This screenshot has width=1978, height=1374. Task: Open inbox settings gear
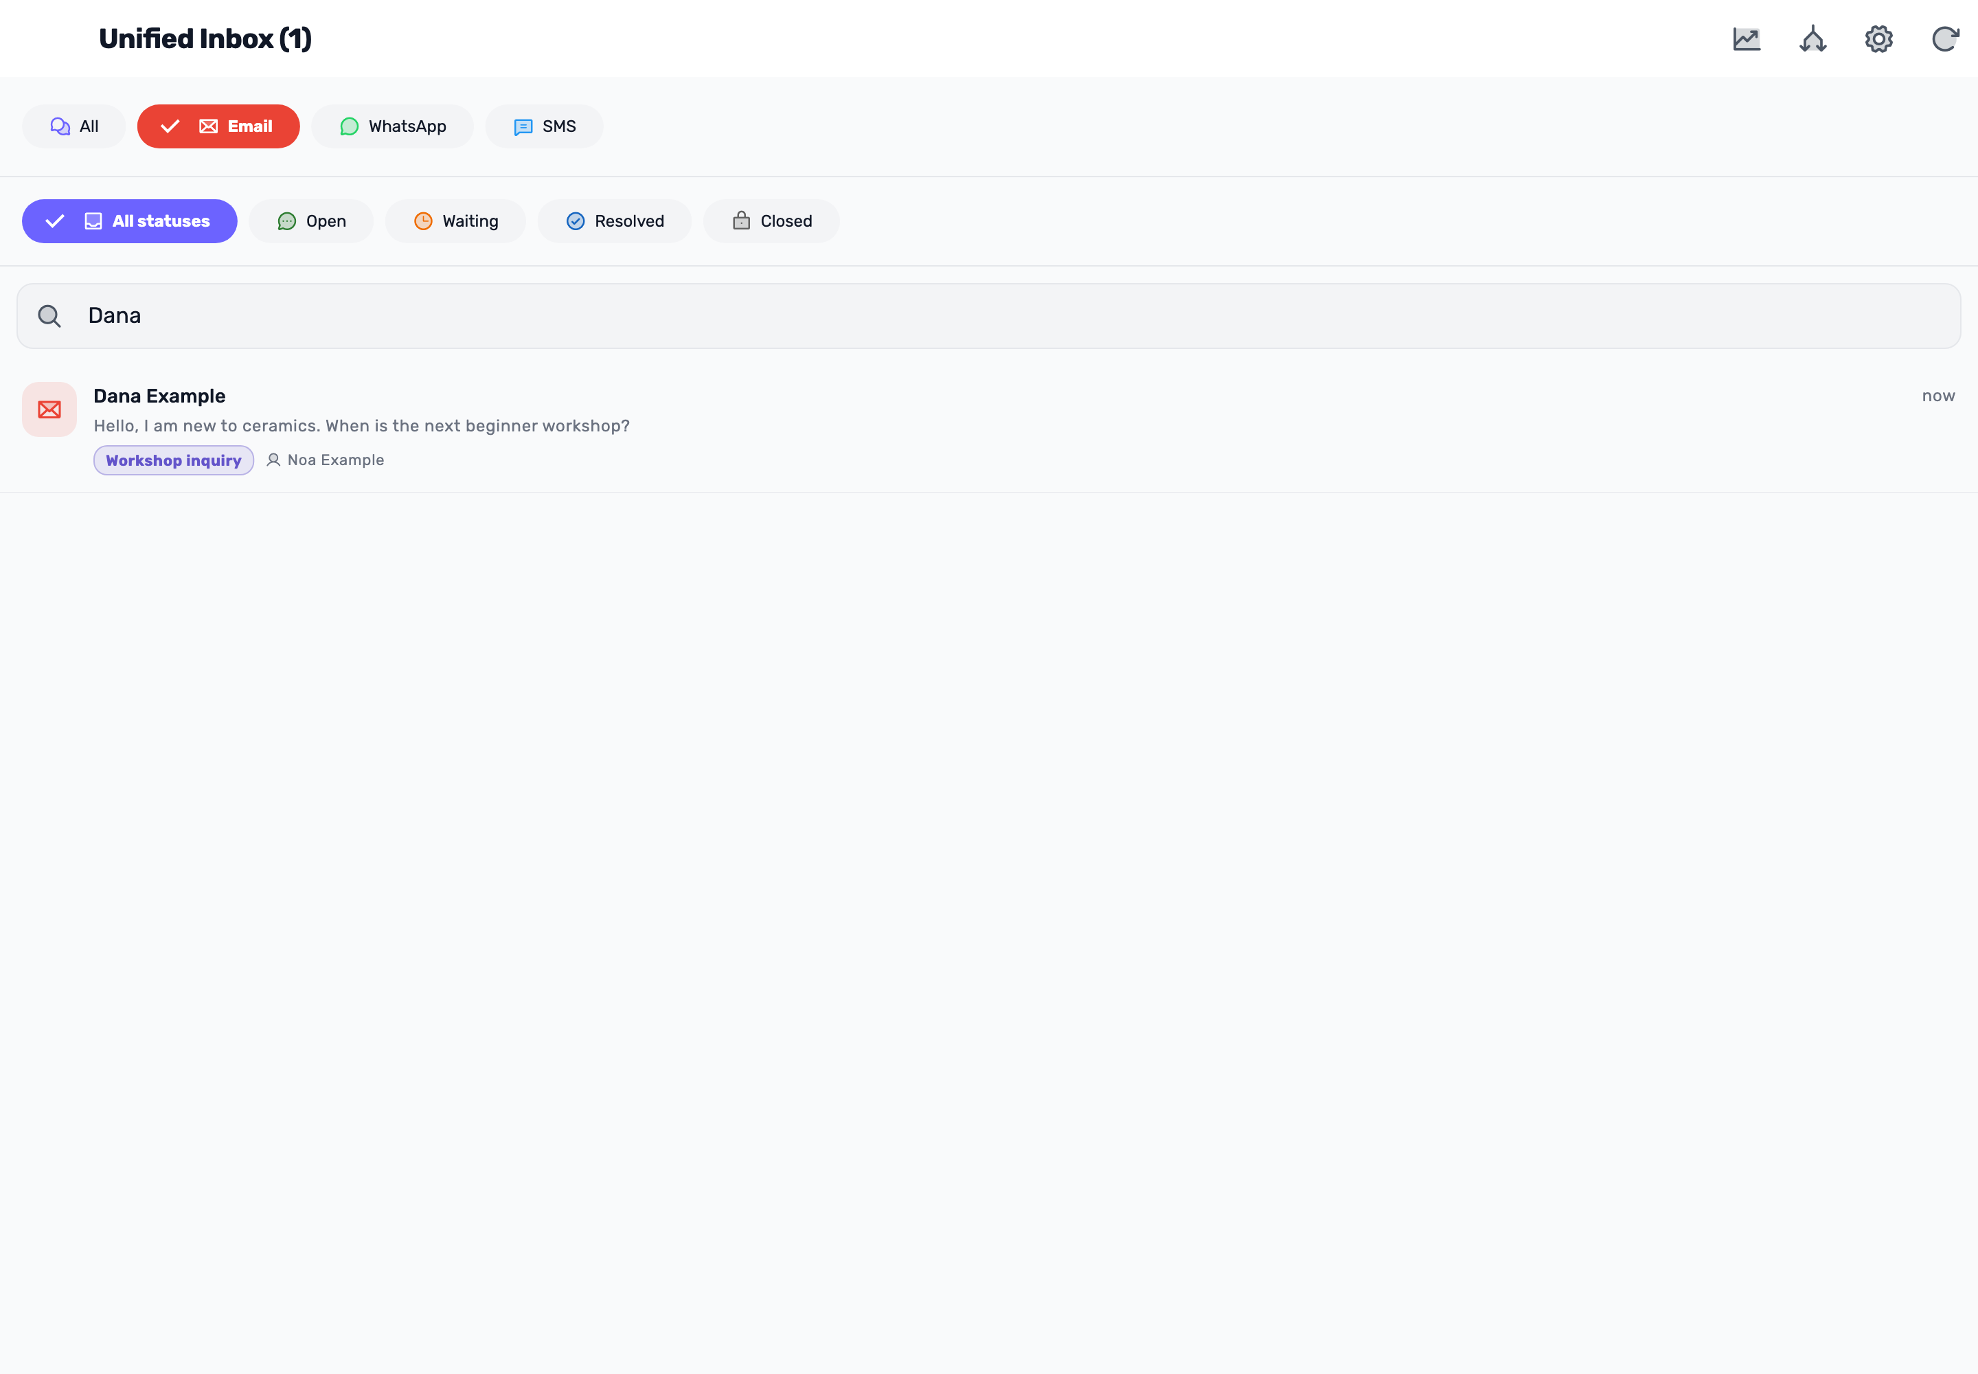pos(1879,38)
